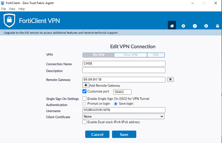Select the Prompt on login option
Viewport: 222px width, 143px height.
pos(84,104)
